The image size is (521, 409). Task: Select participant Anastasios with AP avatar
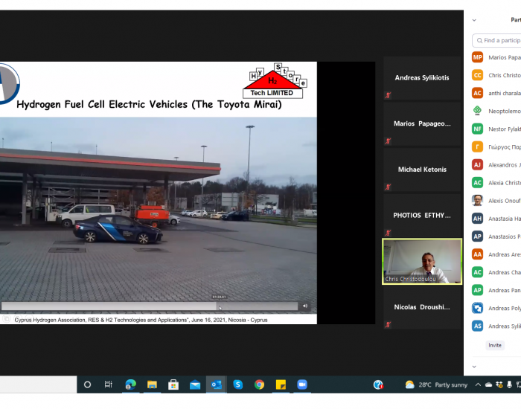pos(496,236)
